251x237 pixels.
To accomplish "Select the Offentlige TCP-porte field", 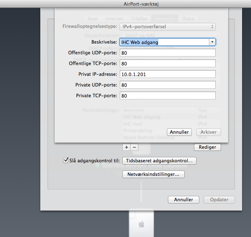I will (x=168, y=64).
